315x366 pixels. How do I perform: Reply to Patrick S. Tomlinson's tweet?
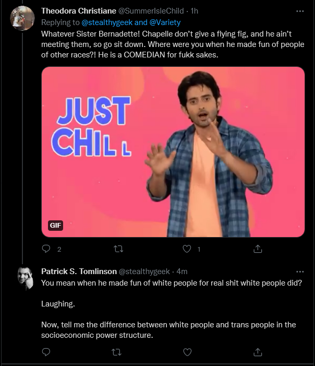[x=46, y=352]
